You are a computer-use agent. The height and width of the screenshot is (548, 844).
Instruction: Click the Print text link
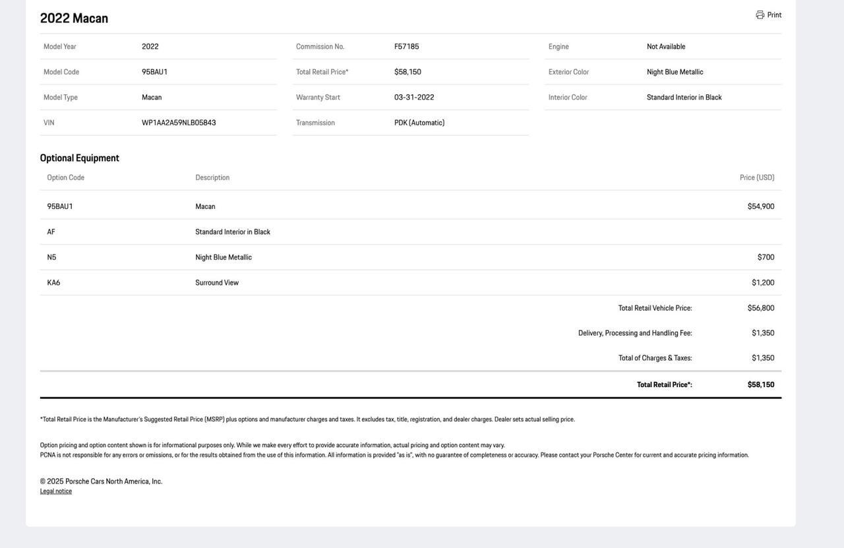(774, 15)
